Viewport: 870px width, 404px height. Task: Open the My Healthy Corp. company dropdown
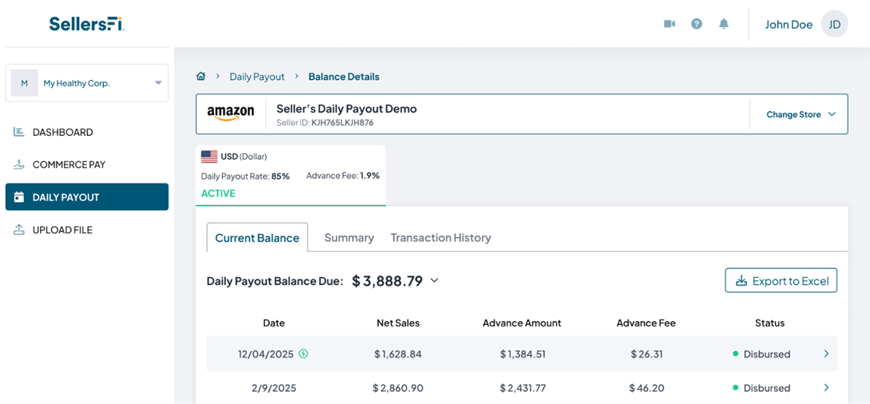(87, 83)
